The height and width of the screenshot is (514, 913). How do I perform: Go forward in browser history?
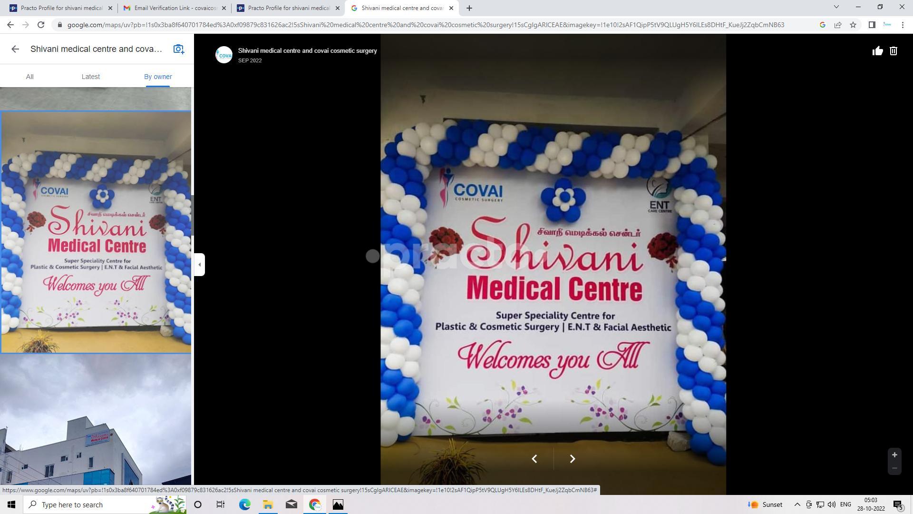pos(26,25)
